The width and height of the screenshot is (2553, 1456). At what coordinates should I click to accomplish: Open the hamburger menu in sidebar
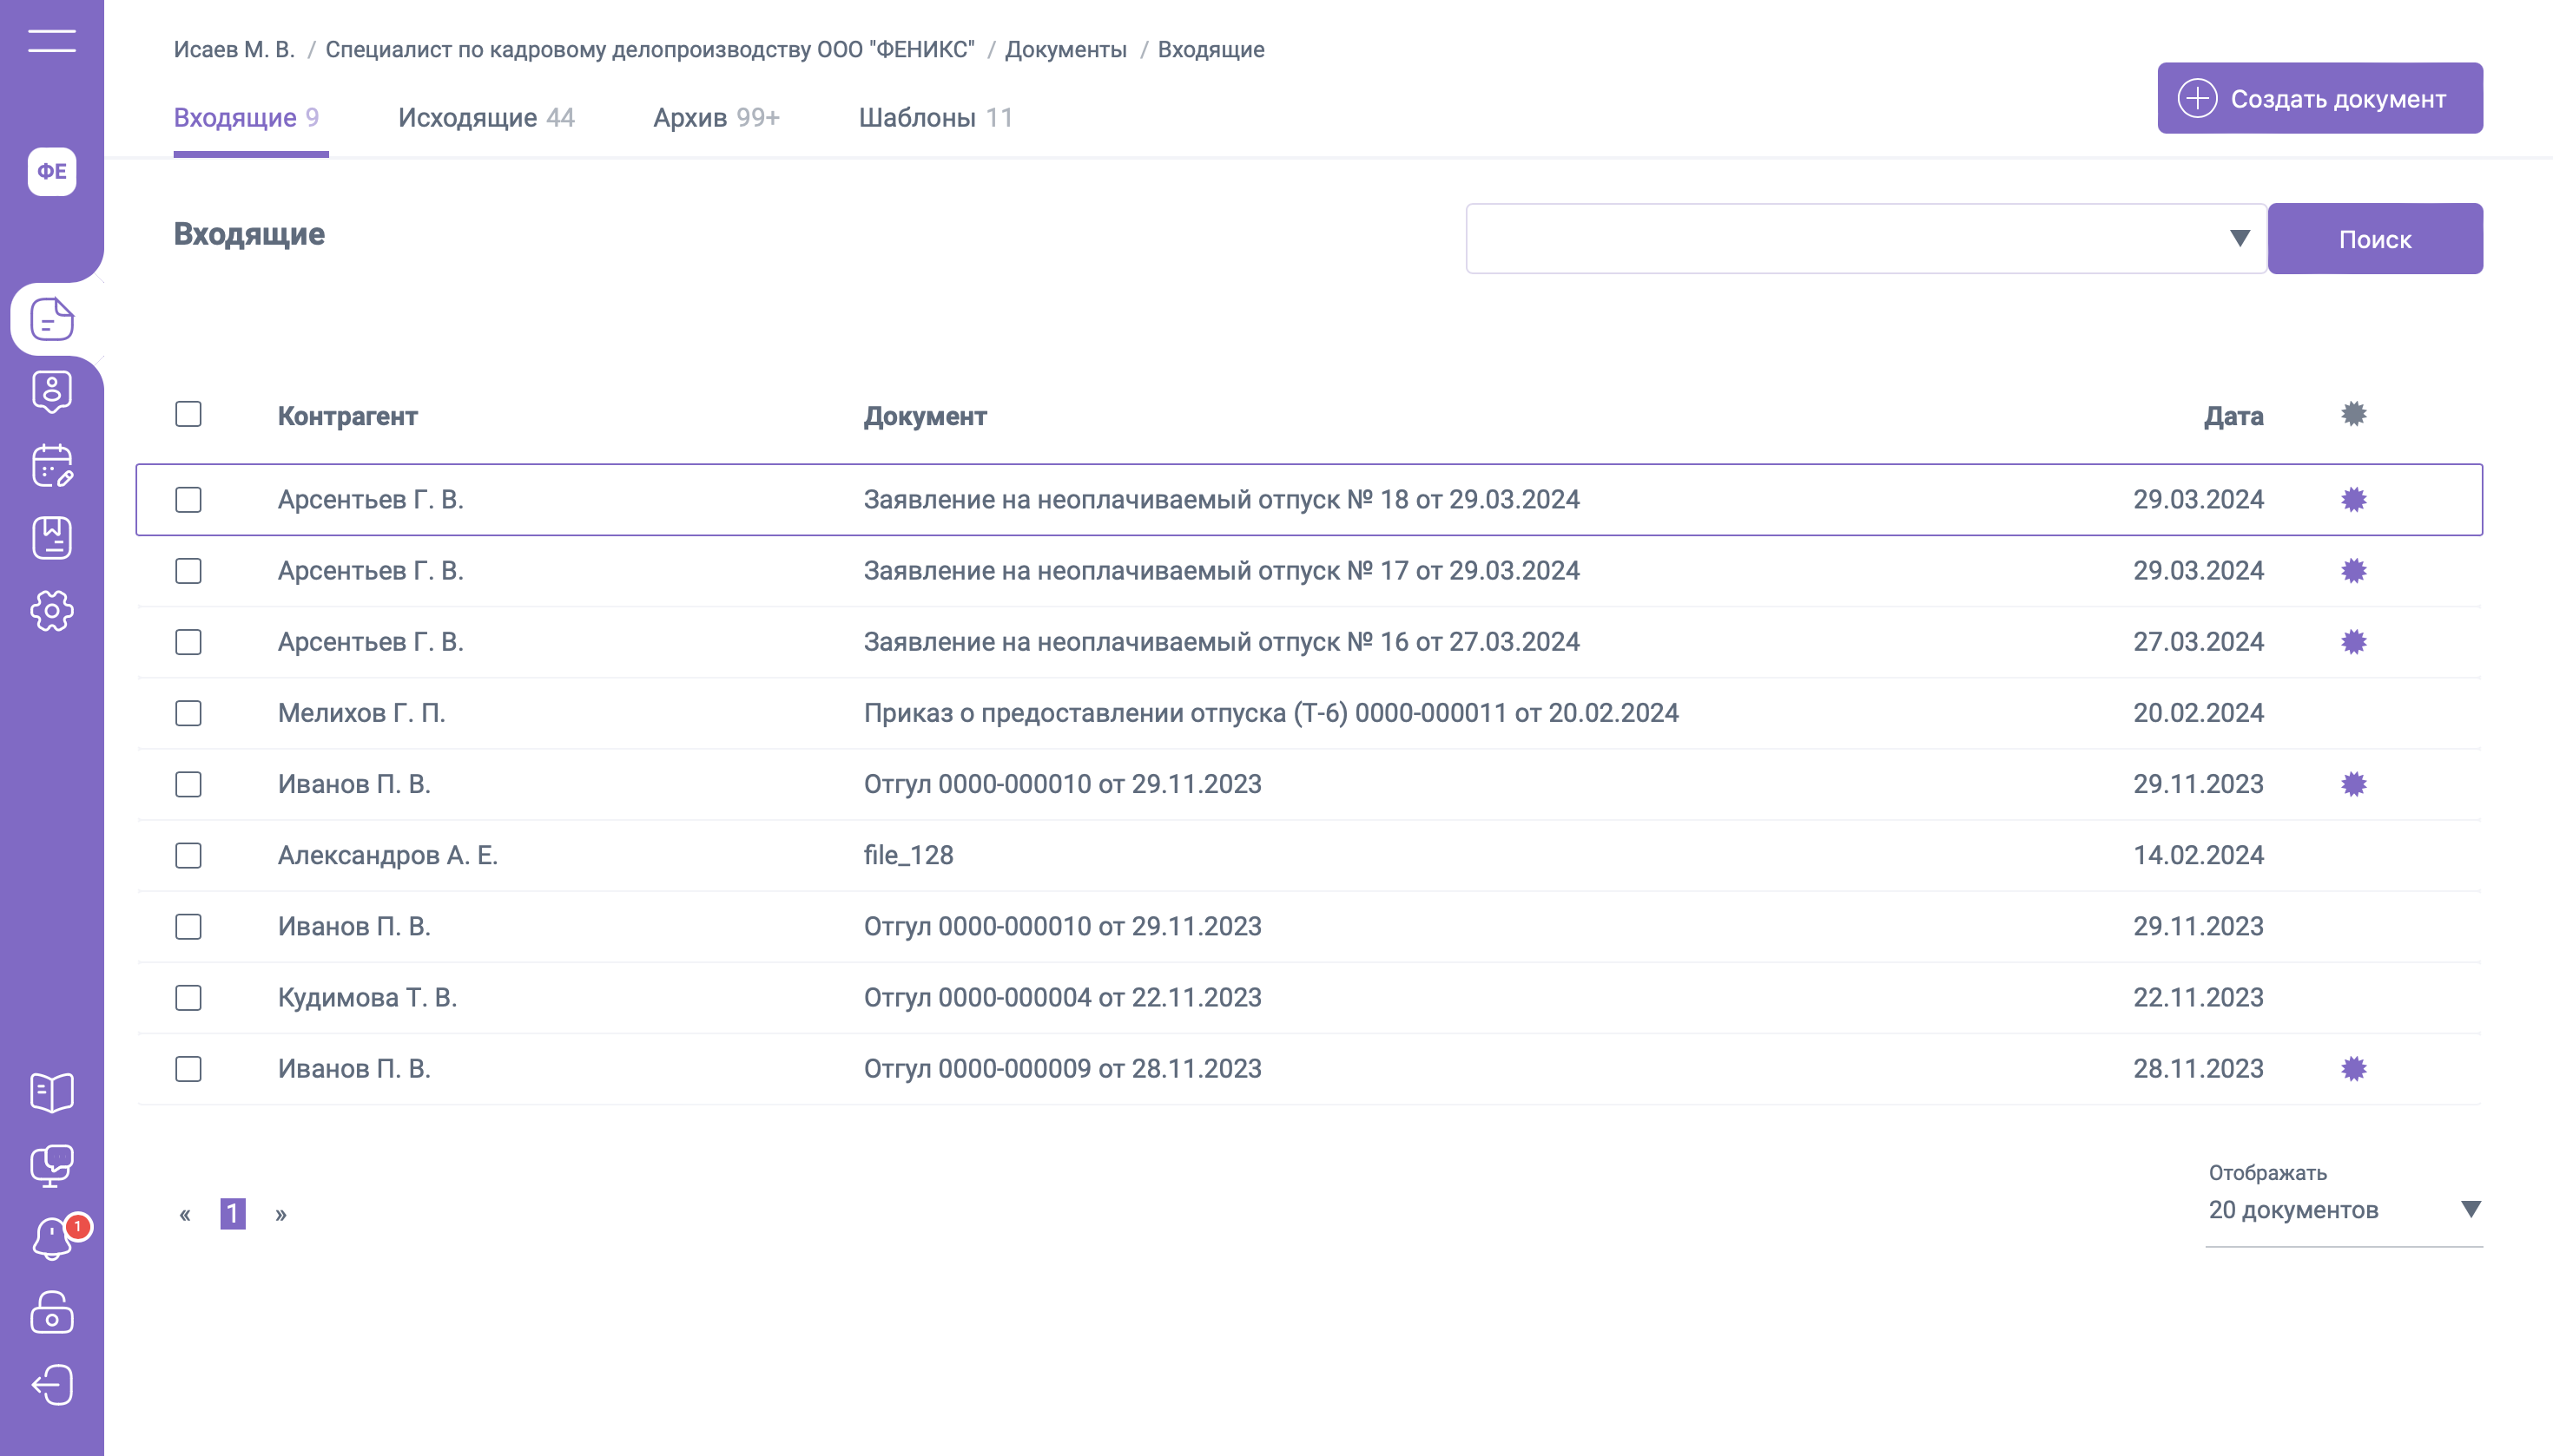[52, 41]
